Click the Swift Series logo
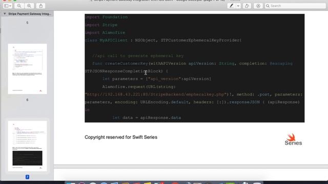This screenshot has height=184, width=328. tap(293, 140)
